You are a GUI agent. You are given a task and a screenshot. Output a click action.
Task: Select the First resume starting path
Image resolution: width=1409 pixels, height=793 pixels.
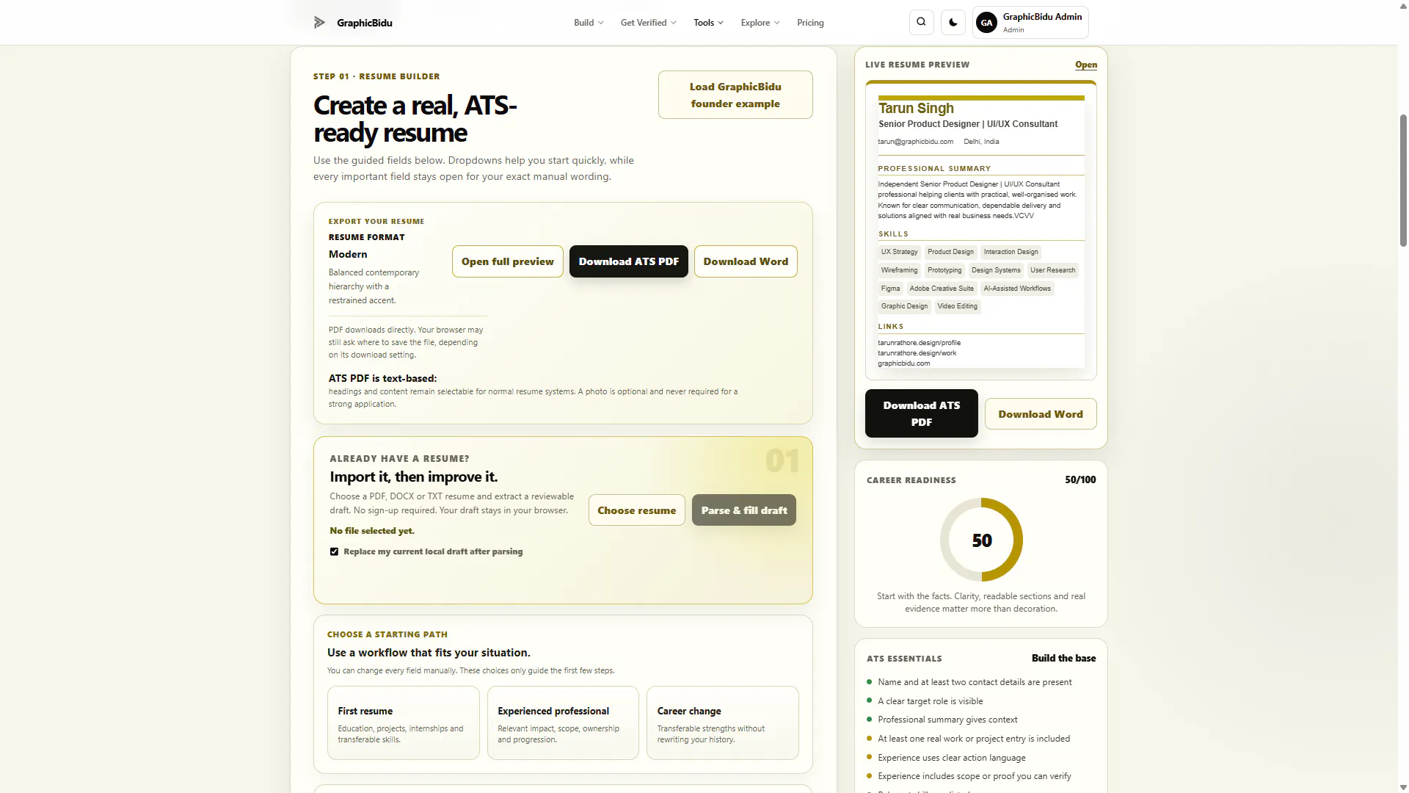[404, 723]
